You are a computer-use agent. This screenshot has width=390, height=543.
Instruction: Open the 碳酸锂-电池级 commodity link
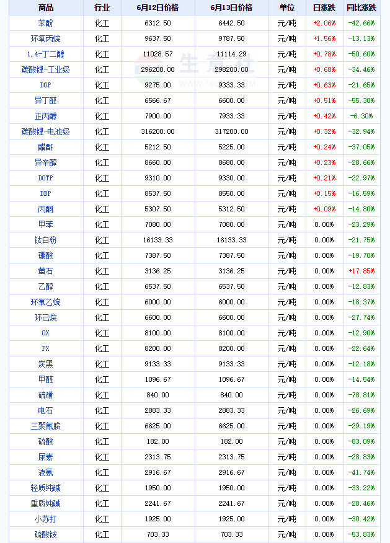click(45, 131)
